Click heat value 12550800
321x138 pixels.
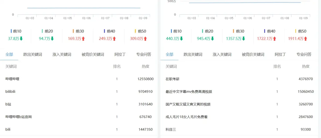tap(146, 79)
